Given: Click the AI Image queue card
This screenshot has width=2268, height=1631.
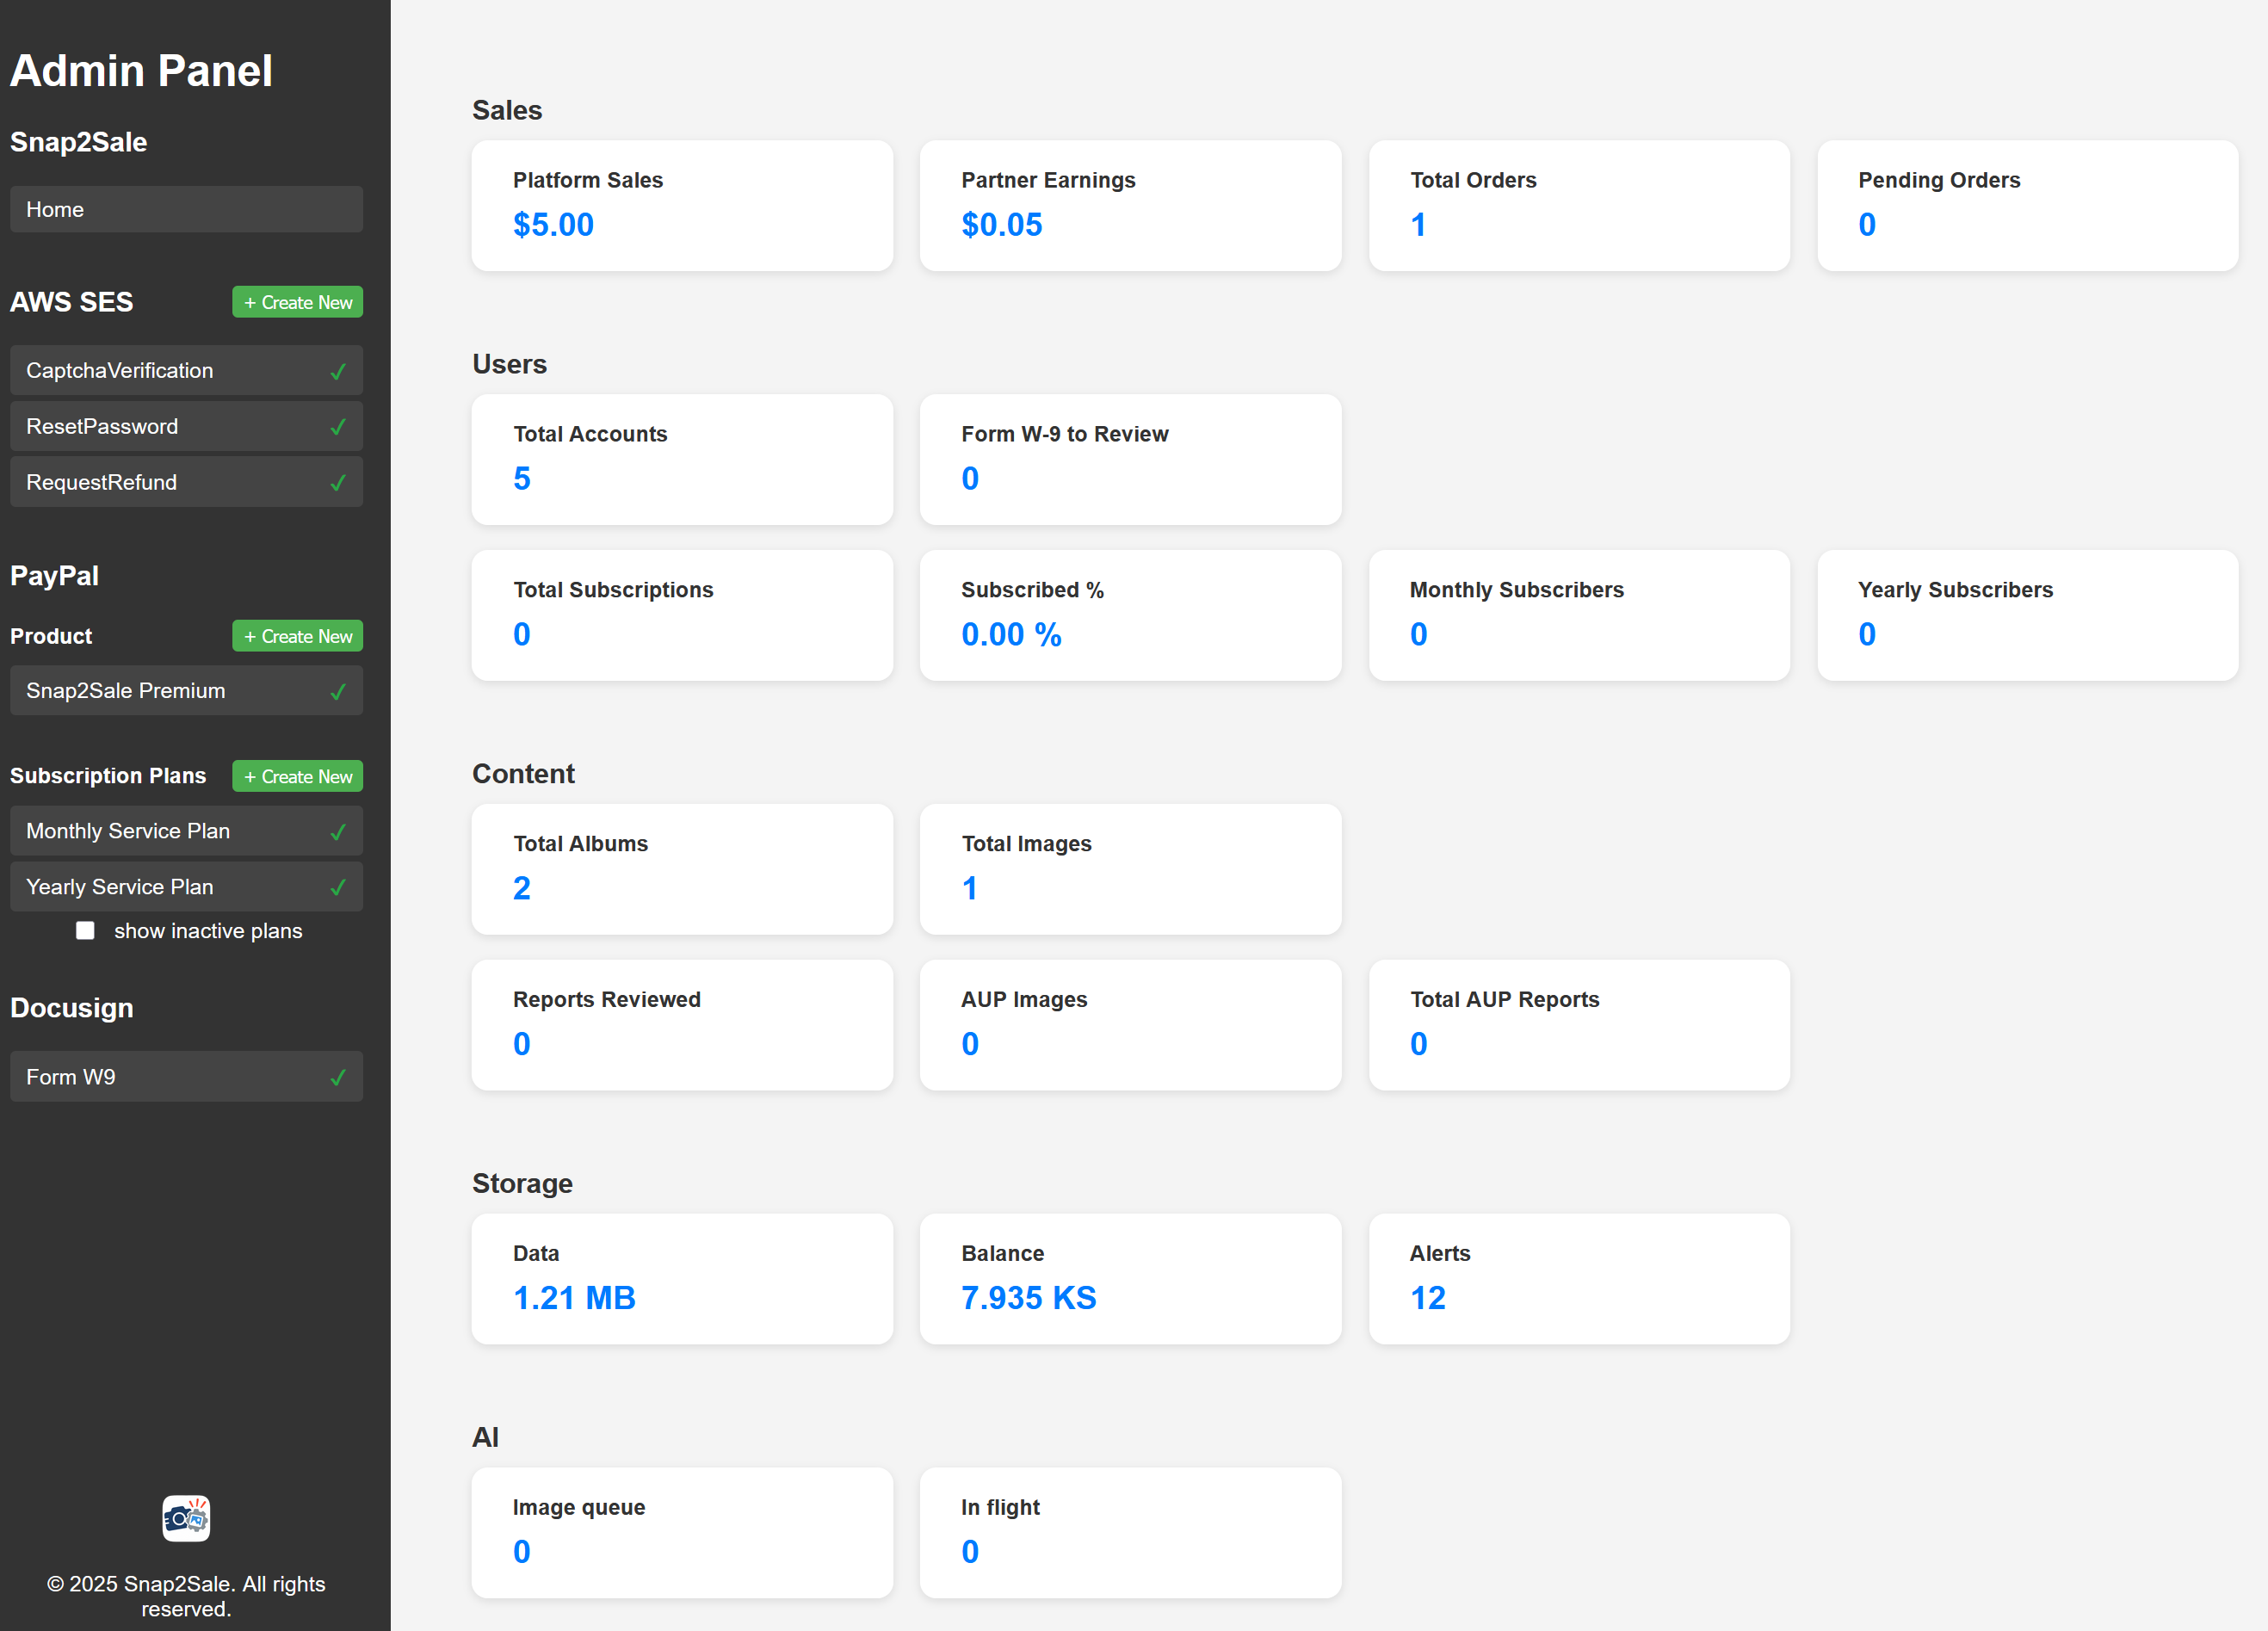Looking at the screenshot, I should pos(682,1533).
